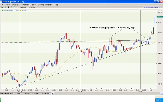Click the yellow SMA(50) legend color square
163x102 pixels.
(21, 10)
